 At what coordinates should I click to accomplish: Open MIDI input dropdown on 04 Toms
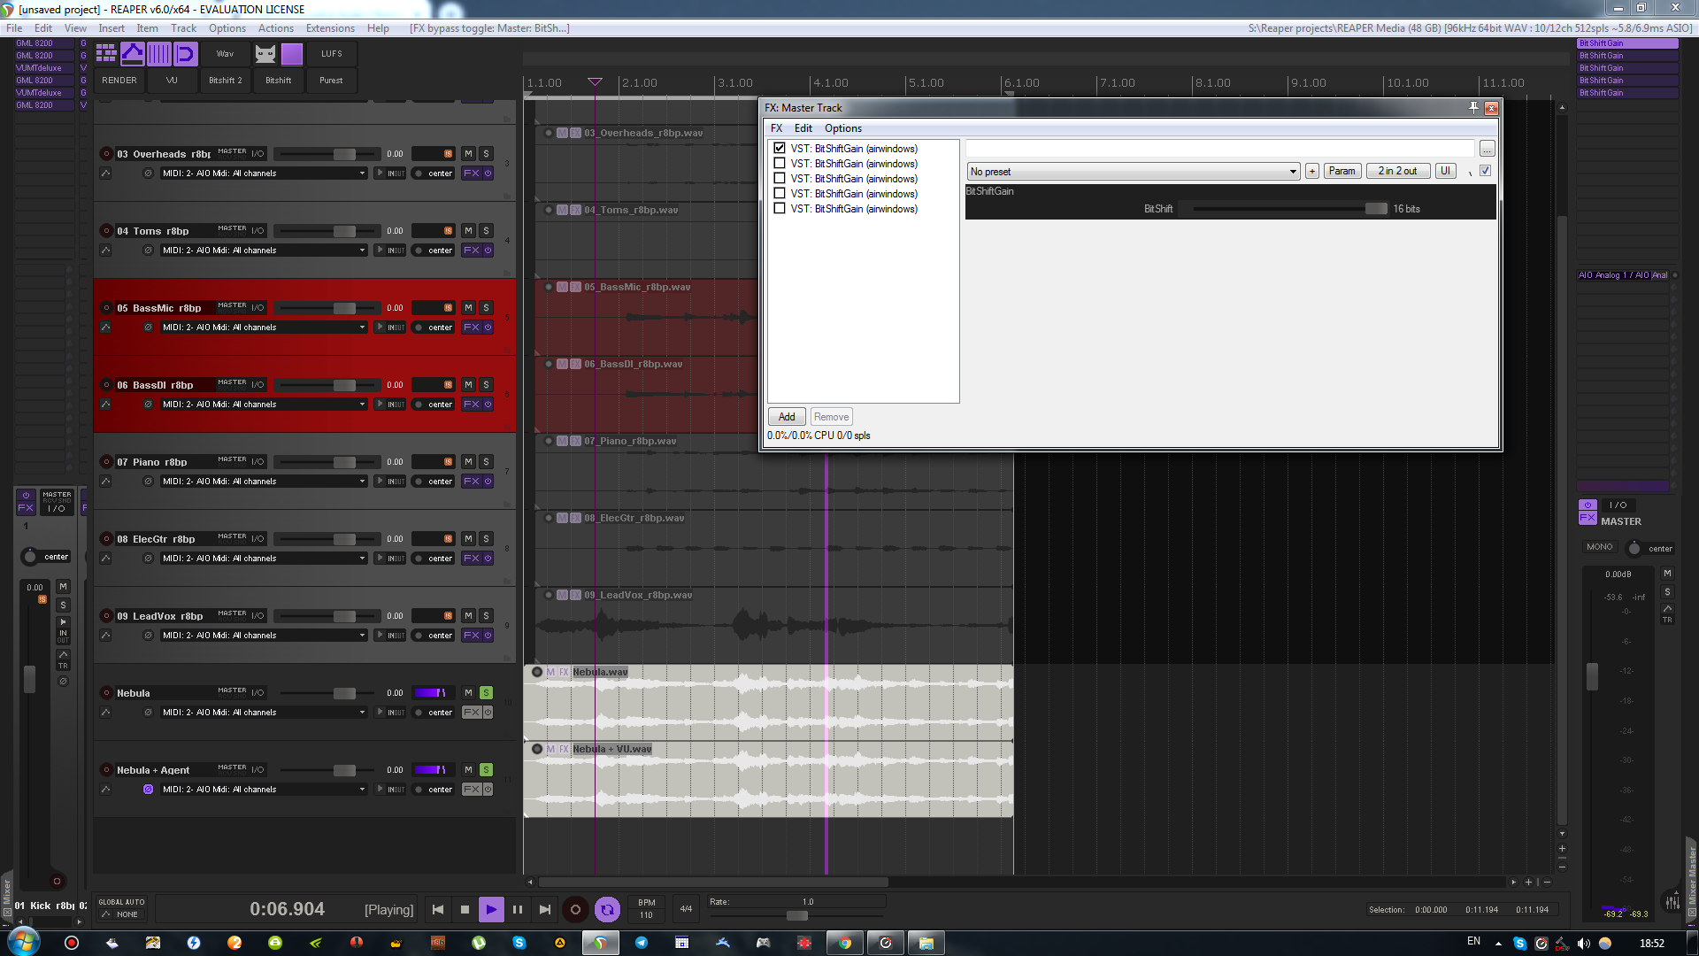pos(264,251)
